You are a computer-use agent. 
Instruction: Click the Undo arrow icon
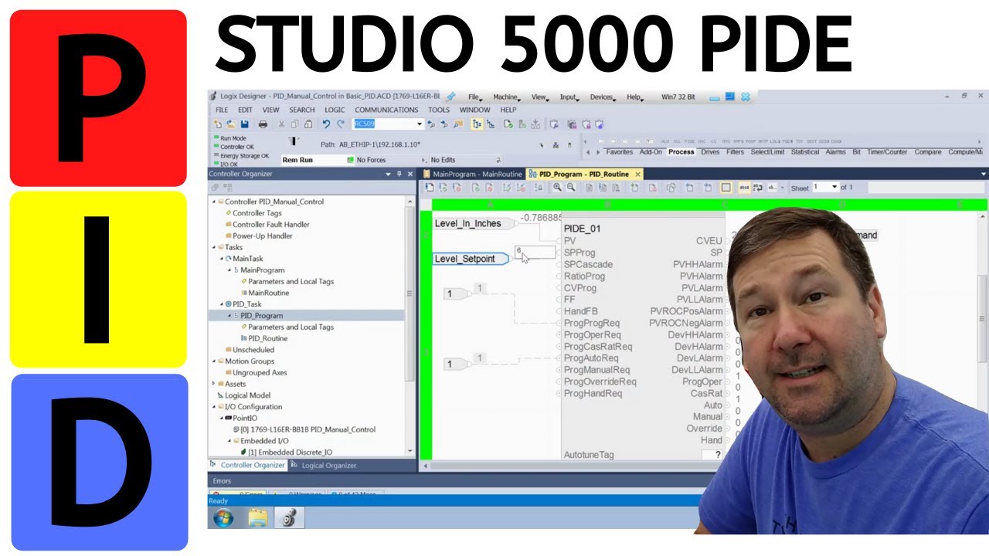326,124
